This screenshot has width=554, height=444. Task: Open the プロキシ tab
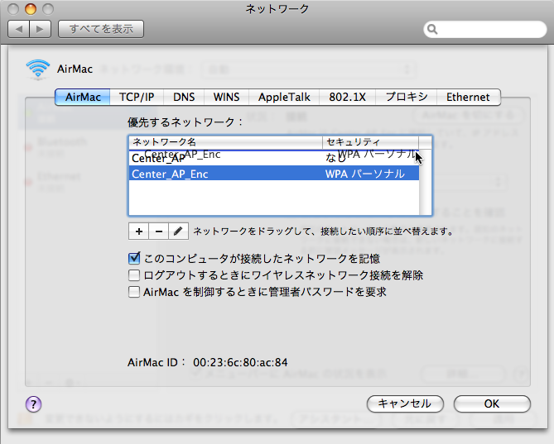coord(407,97)
